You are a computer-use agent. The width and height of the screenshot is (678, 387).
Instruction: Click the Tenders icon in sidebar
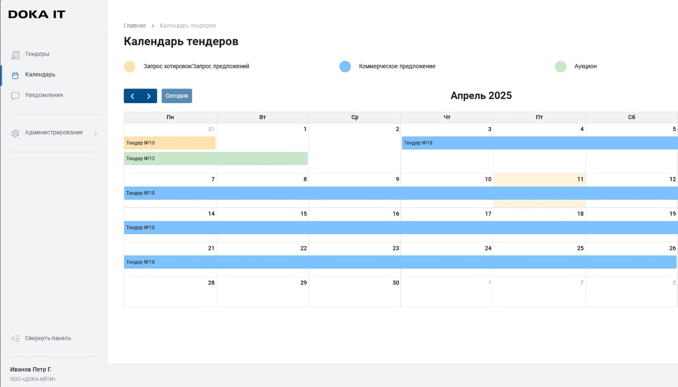coord(15,55)
